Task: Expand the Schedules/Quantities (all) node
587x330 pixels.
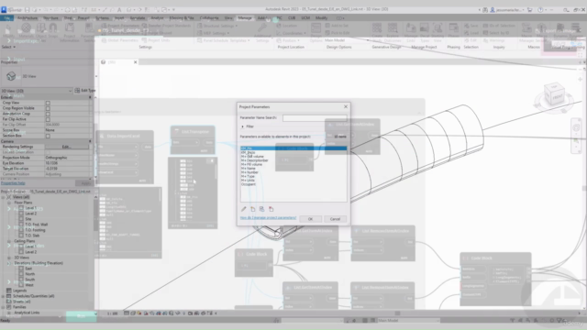Action: click(4, 296)
